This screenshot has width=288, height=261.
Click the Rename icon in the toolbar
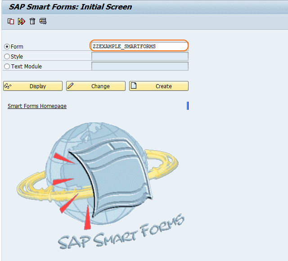click(22, 21)
